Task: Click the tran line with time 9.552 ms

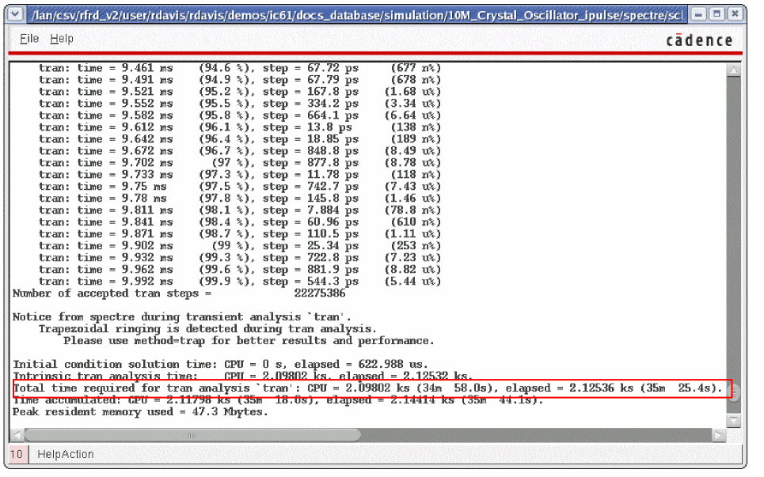Action: click(240, 104)
